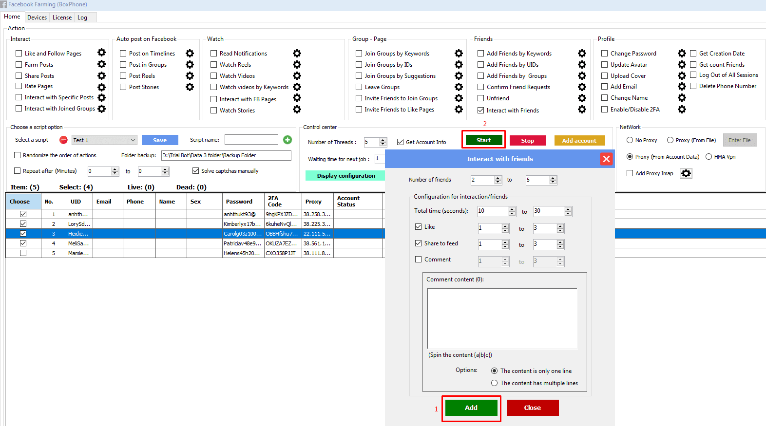The image size is (766, 426).
Task: Switch to the Home tab
Action: pyautogui.click(x=12, y=17)
